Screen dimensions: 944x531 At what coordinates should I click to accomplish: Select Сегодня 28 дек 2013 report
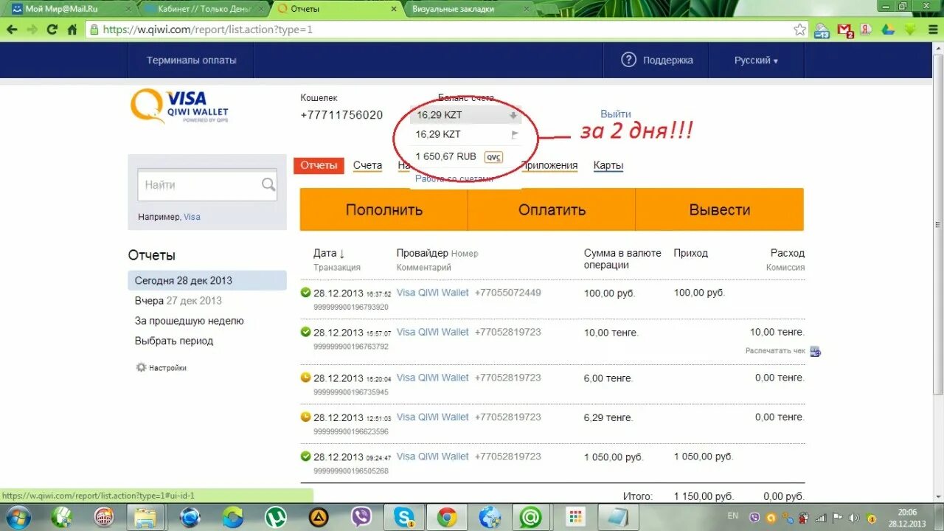207,280
